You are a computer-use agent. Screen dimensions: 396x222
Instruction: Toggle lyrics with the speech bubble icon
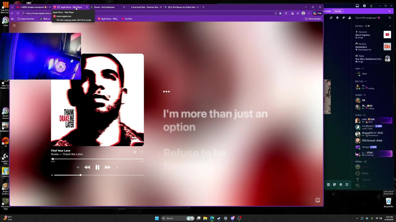pos(317,200)
